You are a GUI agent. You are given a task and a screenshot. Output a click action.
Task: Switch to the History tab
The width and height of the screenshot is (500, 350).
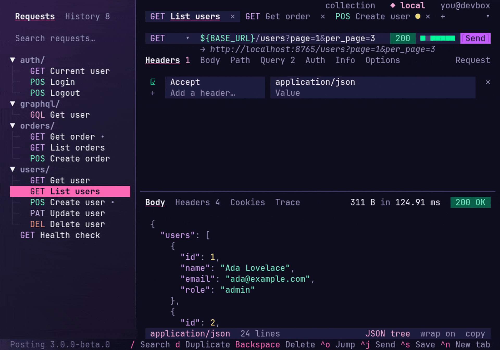point(87,16)
